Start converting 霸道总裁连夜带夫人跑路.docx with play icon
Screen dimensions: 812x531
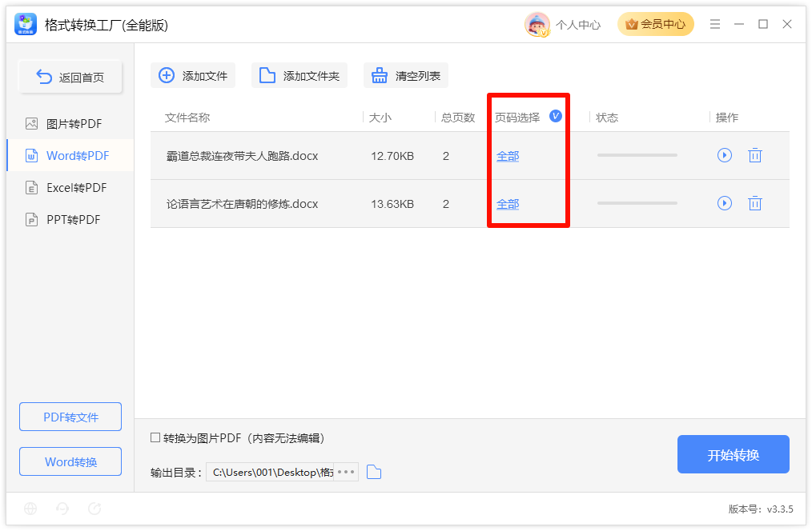click(724, 155)
